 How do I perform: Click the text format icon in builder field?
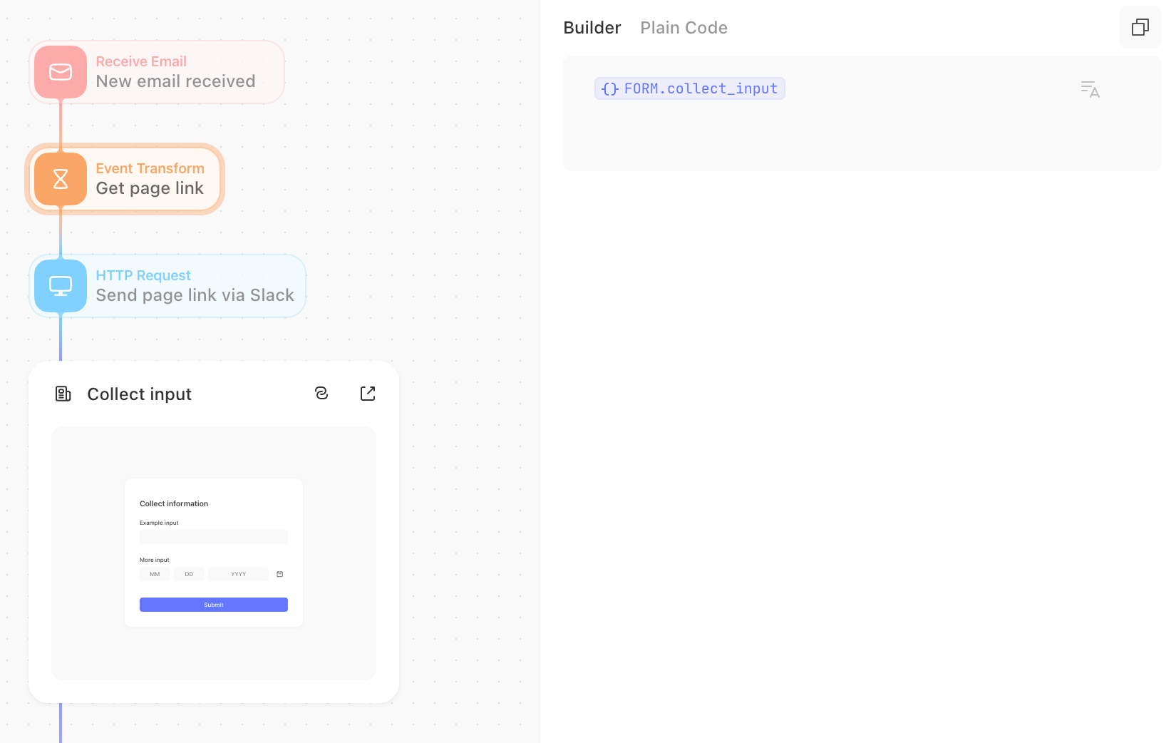(1090, 89)
